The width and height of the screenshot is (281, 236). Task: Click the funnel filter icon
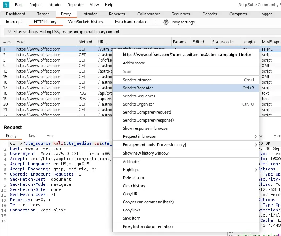[10, 32]
